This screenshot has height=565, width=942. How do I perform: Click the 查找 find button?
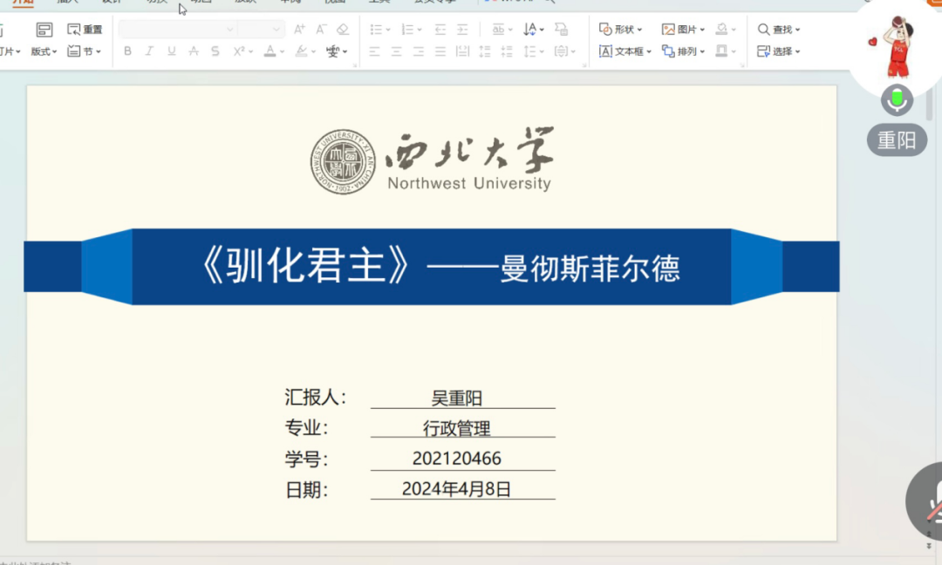pyautogui.click(x=778, y=30)
